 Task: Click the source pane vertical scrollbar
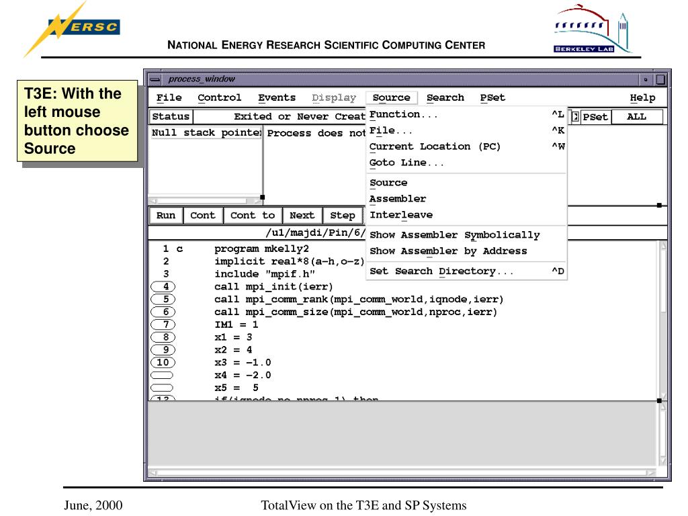click(662, 320)
